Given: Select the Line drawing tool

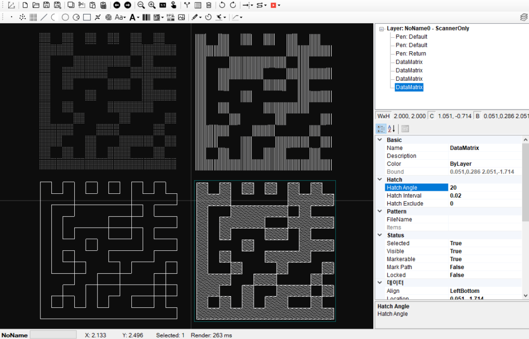Looking at the screenshot, I should tap(44, 17).
